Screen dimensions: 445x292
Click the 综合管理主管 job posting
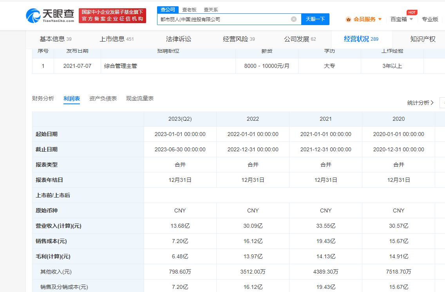pyautogui.click(x=121, y=66)
